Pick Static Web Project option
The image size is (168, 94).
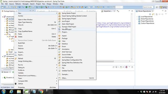pyautogui.click(x=77, y=24)
